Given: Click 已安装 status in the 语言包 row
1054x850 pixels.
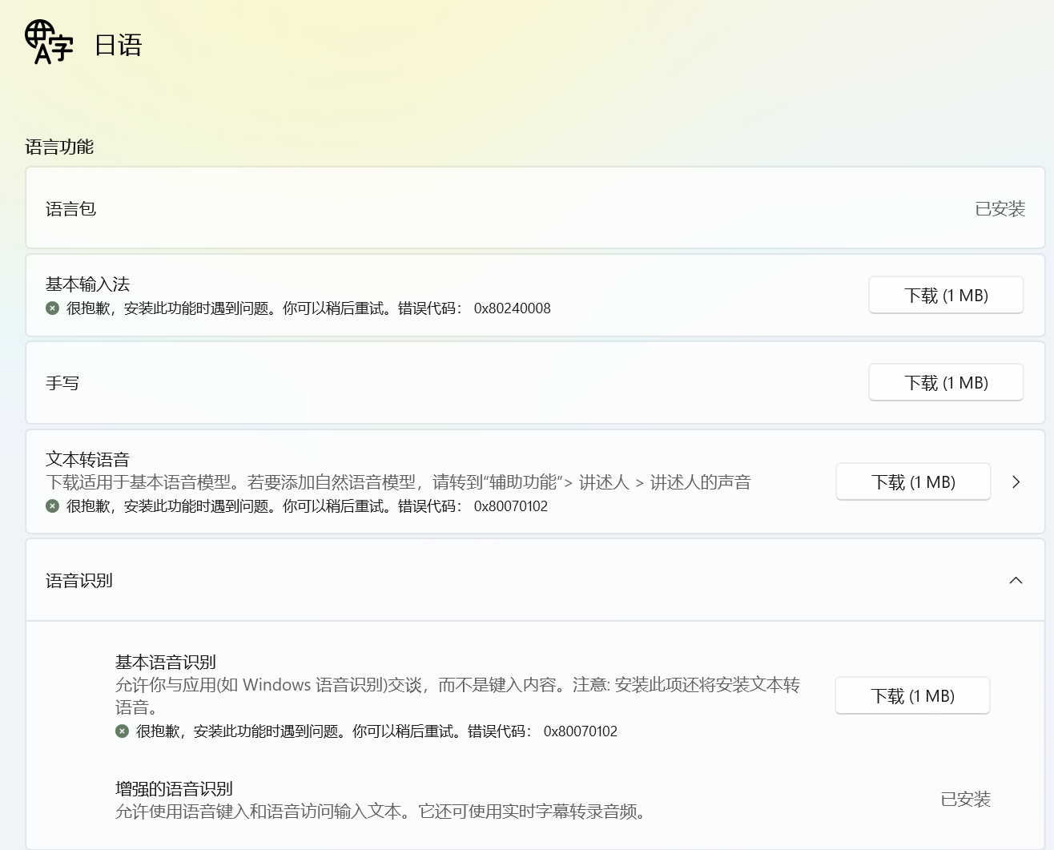Looking at the screenshot, I should pyautogui.click(x=1000, y=209).
